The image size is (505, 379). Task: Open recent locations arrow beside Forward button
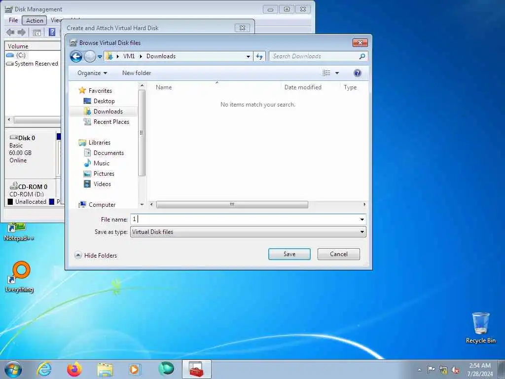point(100,57)
